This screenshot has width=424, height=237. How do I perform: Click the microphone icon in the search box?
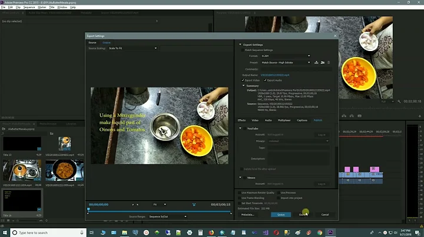point(82,232)
